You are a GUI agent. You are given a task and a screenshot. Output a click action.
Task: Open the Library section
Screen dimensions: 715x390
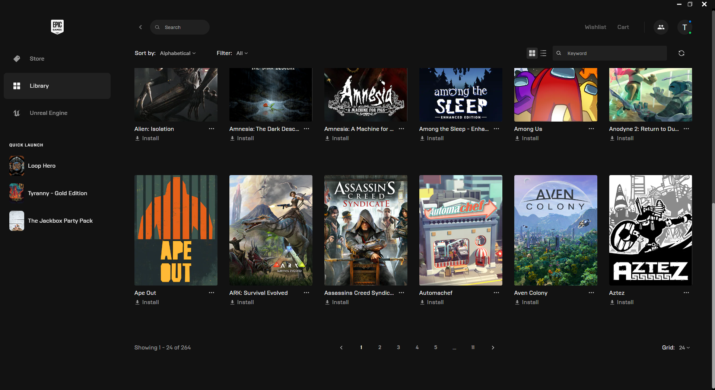click(x=57, y=86)
